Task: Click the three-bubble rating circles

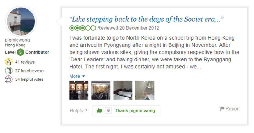Action: [x=83, y=28]
